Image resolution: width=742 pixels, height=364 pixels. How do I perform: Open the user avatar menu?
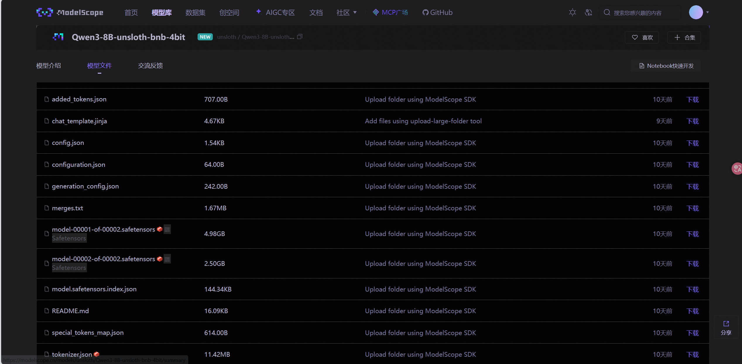pos(696,12)
